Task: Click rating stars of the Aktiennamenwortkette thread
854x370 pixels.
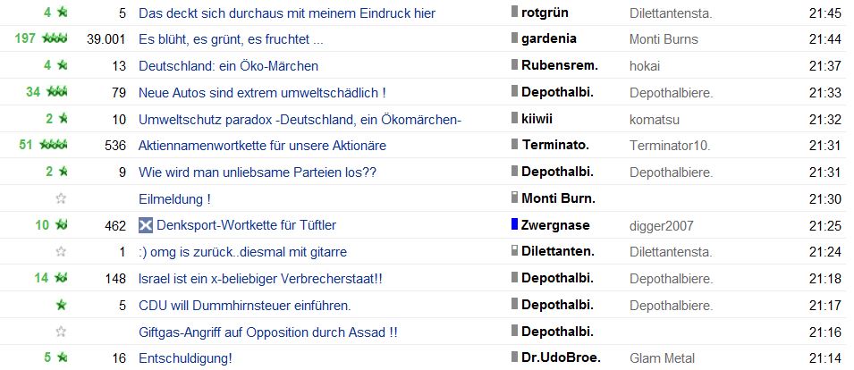Action: point(55,146)
